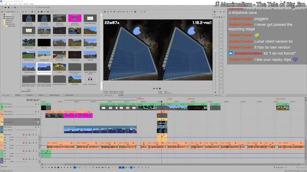
Task: Select All Media in the media bin tree
Action: tap(8, 15)
